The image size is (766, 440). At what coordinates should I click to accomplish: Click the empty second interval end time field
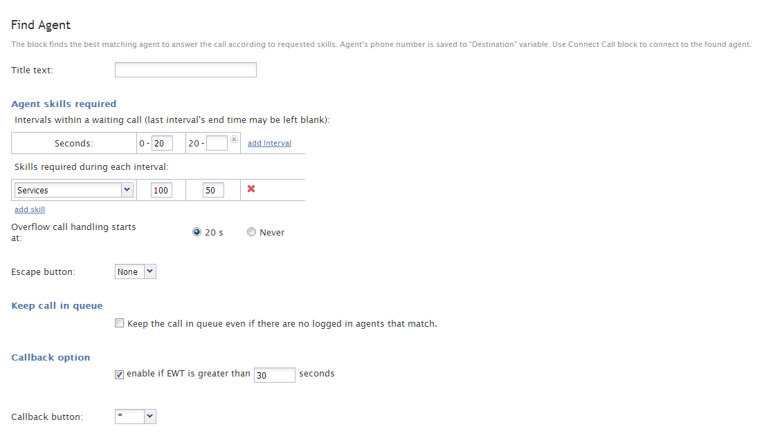coord(217,144)
